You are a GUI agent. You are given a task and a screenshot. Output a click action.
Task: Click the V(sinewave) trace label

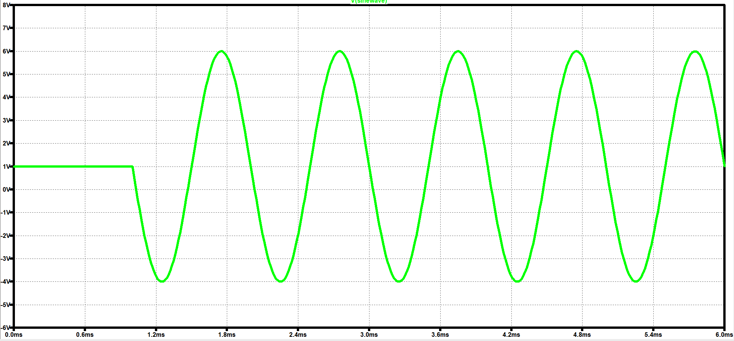pos(369,2)
